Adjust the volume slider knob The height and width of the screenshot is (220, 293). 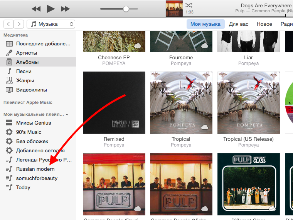126,9
